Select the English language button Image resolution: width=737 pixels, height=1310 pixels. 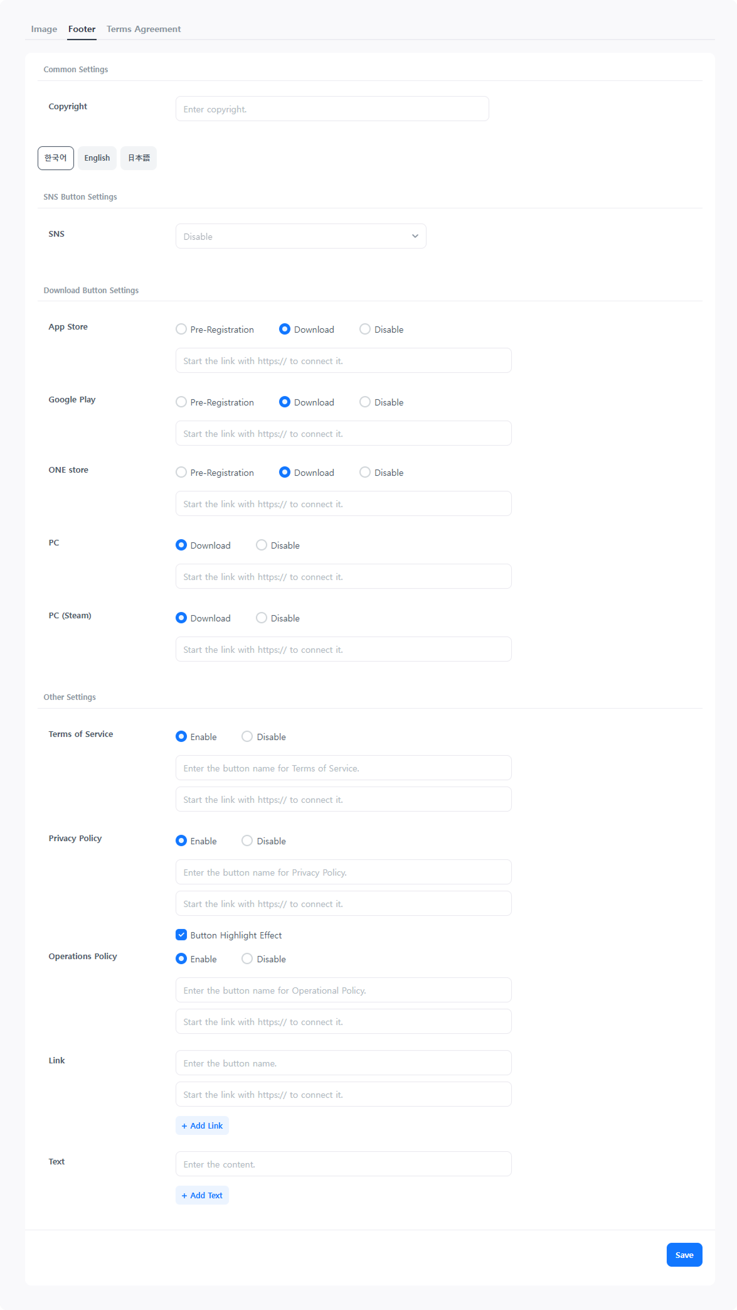(x=97, y=158)
